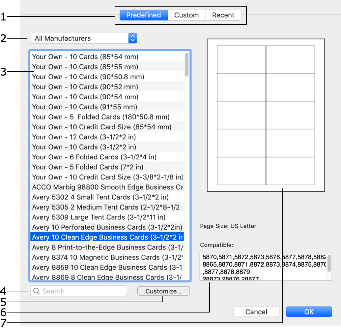Focus the Search input field
Screen dimensions: 341x329
(78, 291)
